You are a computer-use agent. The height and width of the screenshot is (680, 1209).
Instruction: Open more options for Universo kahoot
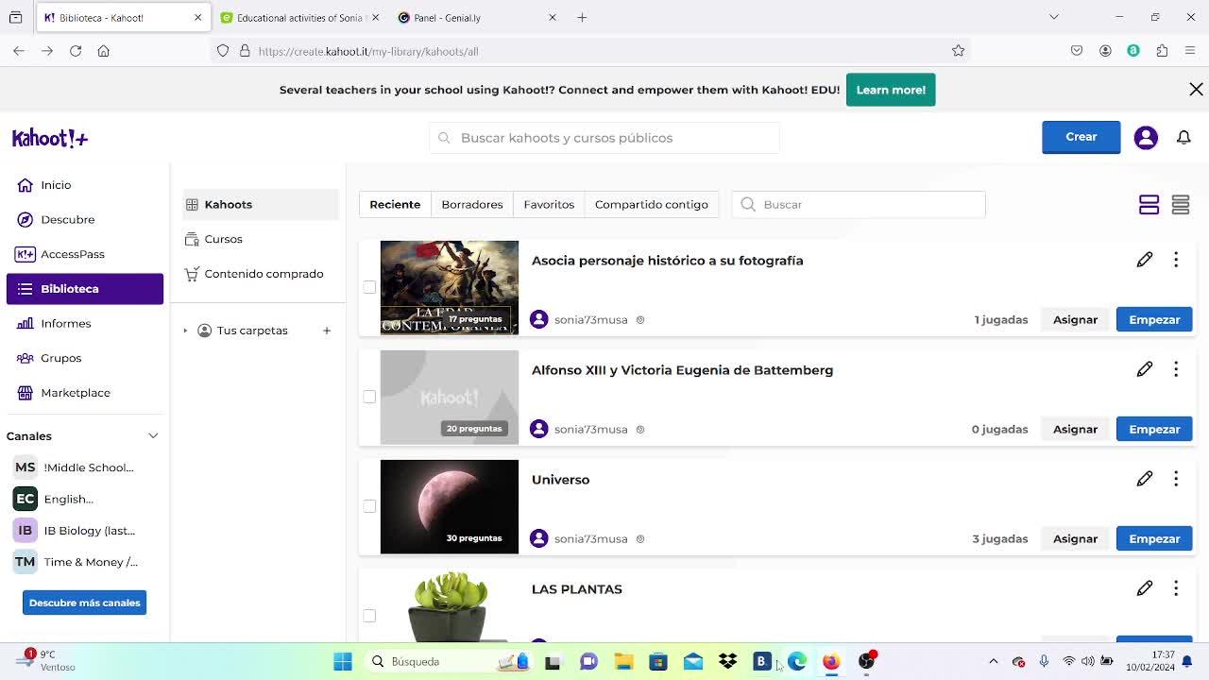click(x=1176, y=478)
